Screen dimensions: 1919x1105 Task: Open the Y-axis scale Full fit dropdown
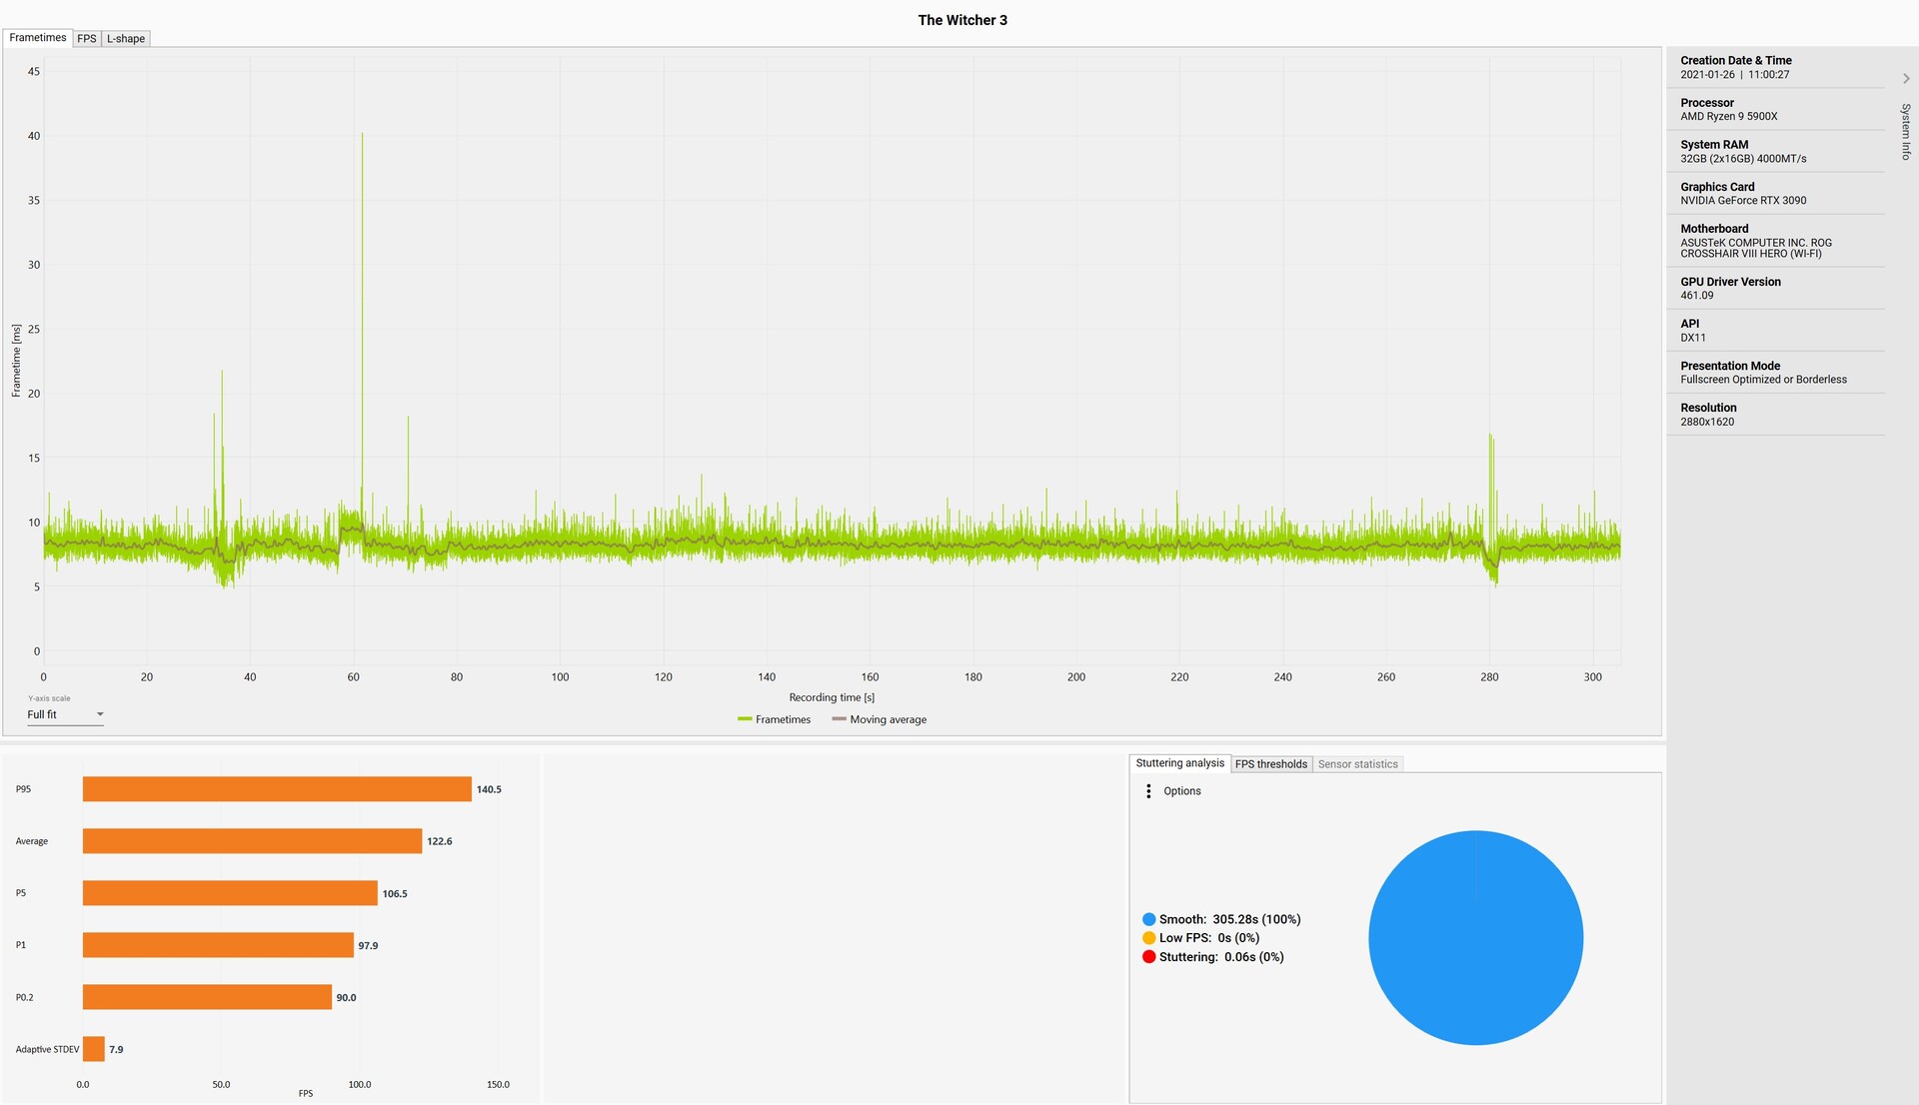point(65,714)
